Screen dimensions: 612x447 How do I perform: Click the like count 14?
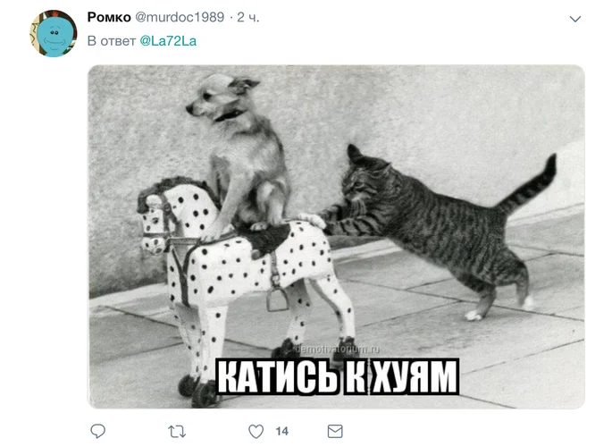coord(281,432)
